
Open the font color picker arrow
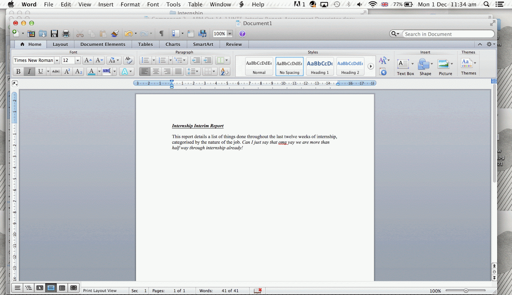tap(99, 71)
